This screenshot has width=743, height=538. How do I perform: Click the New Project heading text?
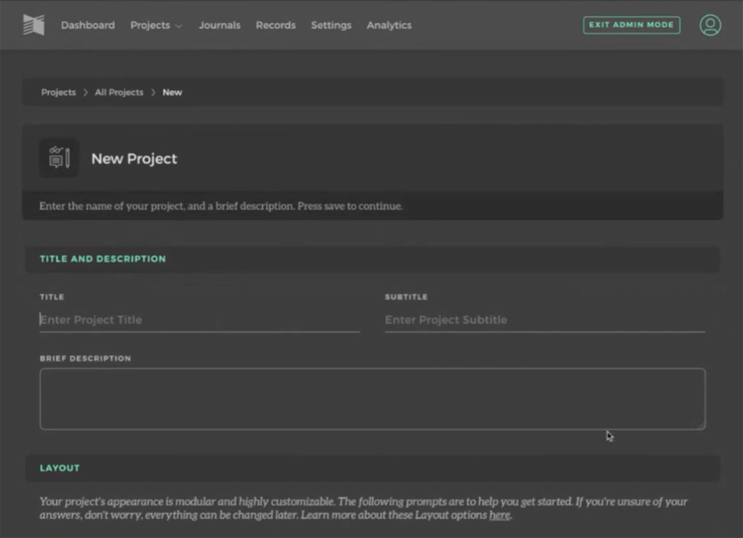point(134,159)
